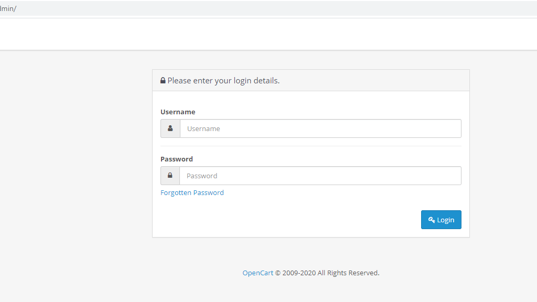Screen dimensions: 537x302
Task: Click the padlock addon icon on the password row
Action: [x=170, y=175]
